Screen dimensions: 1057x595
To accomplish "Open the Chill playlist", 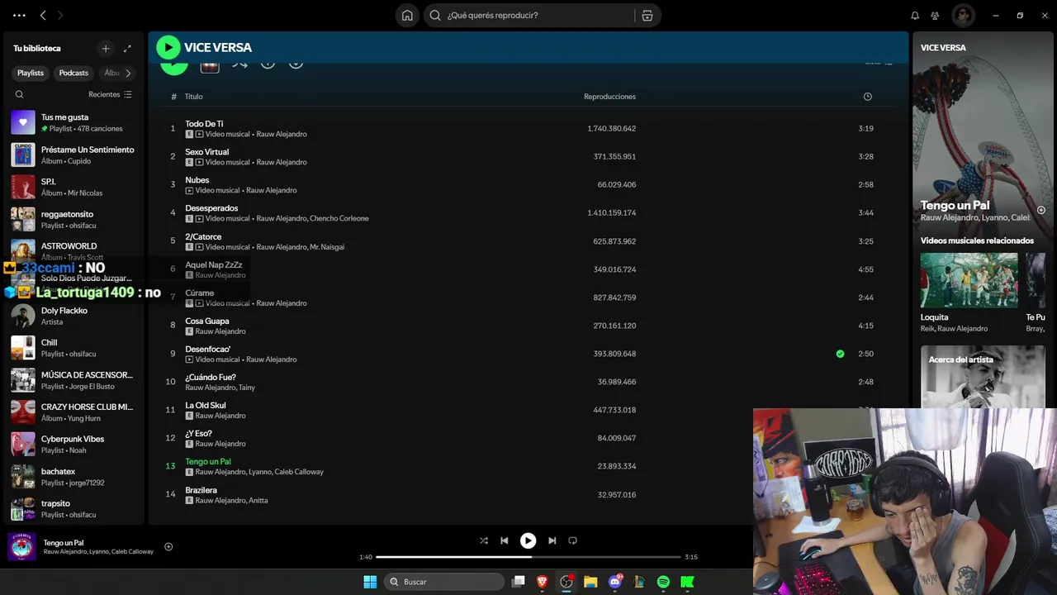I will tap(73, 348).
